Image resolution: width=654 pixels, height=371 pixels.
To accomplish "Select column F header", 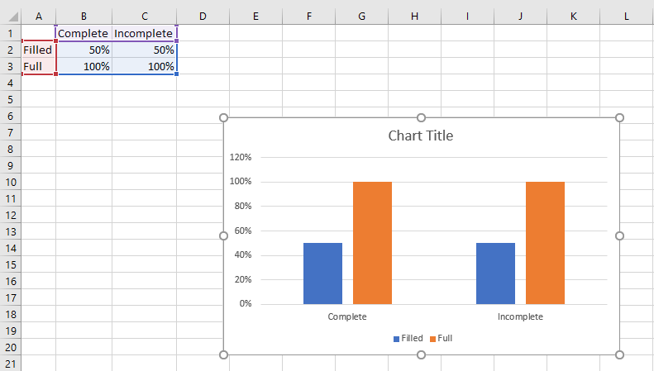I will coord(308,17).
